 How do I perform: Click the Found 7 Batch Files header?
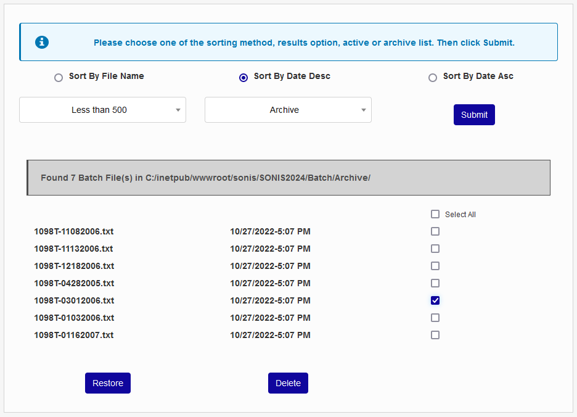205,178
